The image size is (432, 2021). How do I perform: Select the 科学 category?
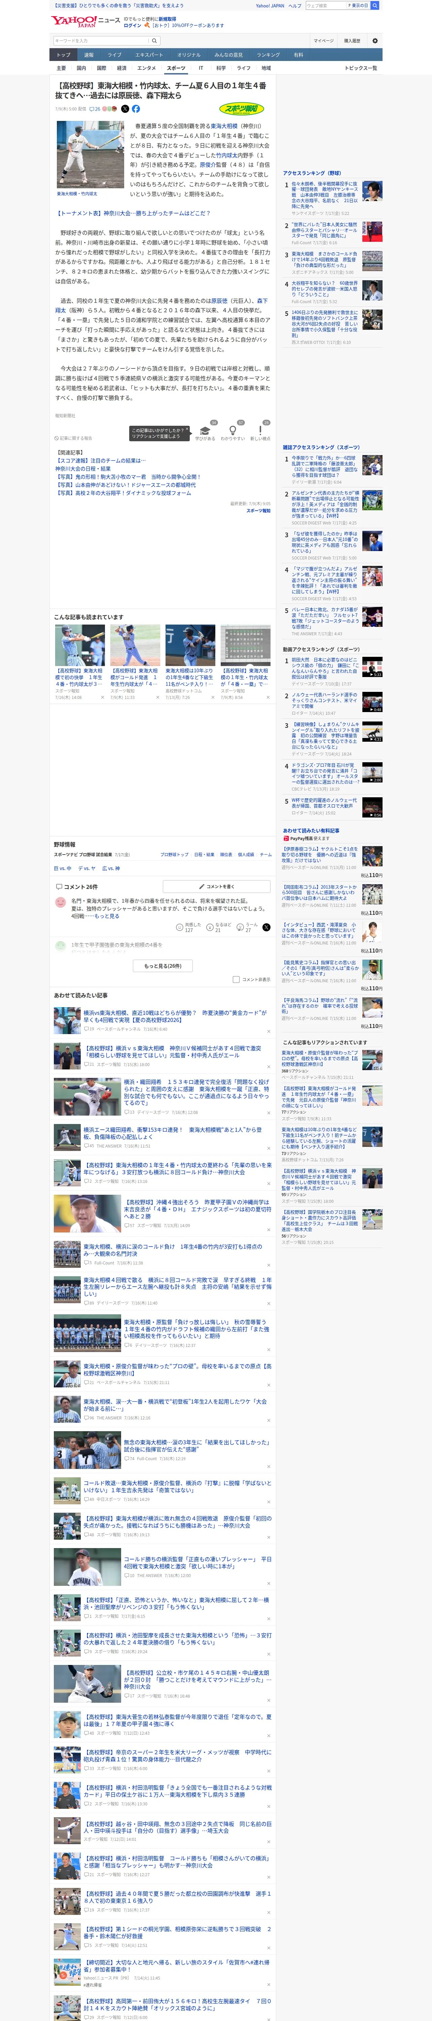click(x=221, y=68)
